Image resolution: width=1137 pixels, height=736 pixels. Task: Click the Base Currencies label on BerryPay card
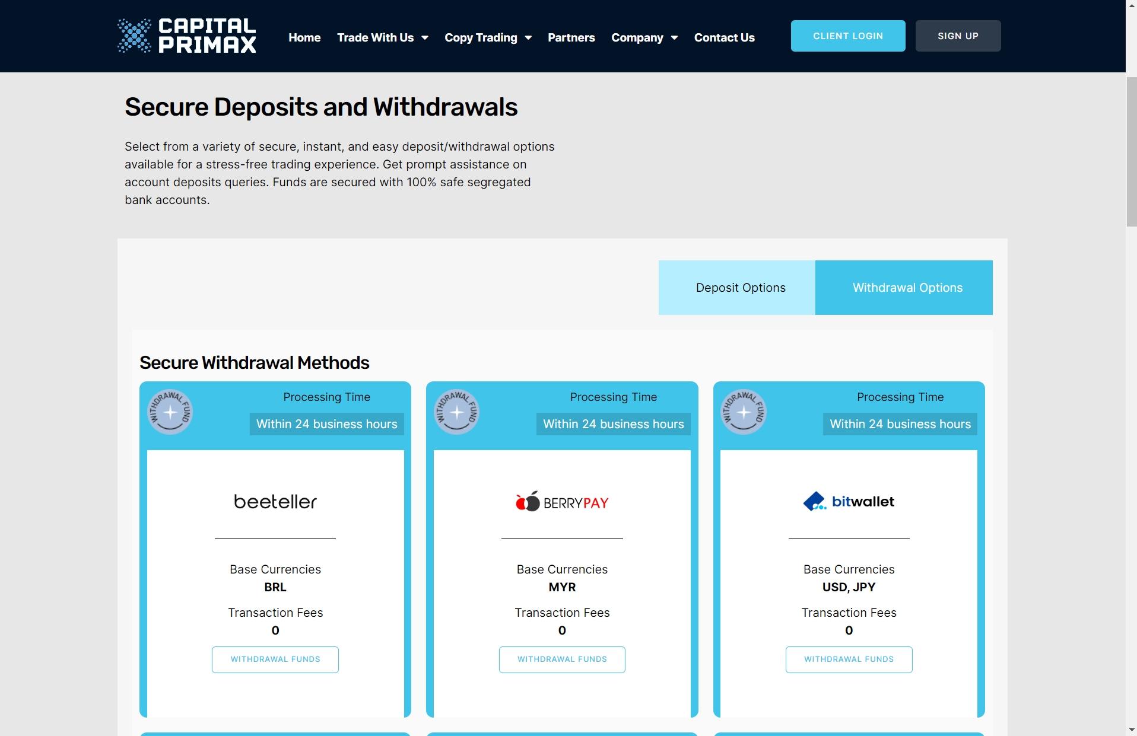[x=562, y=569]
